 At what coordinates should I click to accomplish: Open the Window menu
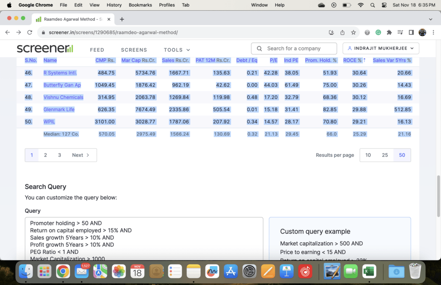(x=259, y=5)
